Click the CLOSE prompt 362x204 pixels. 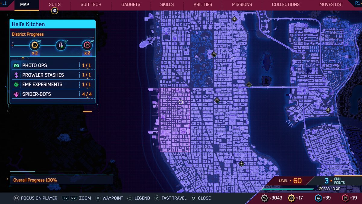(205, 198)
